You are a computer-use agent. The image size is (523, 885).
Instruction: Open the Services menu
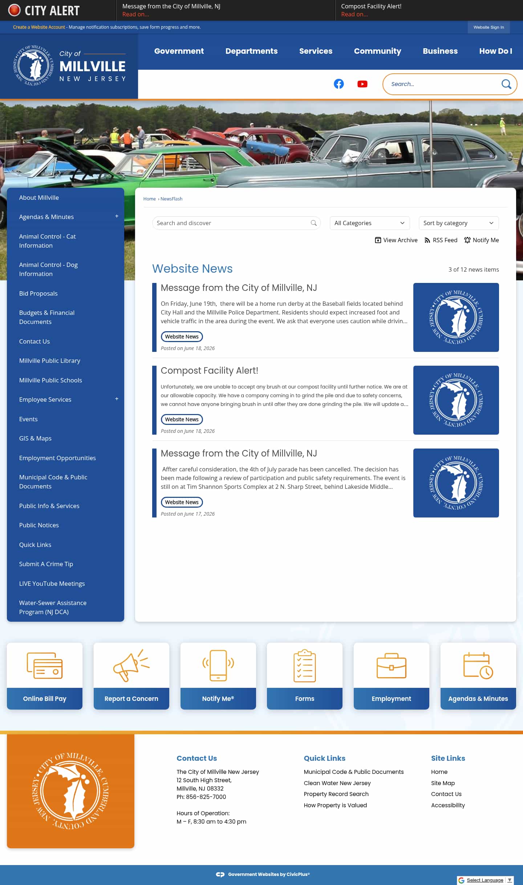[x=316, y=51]
